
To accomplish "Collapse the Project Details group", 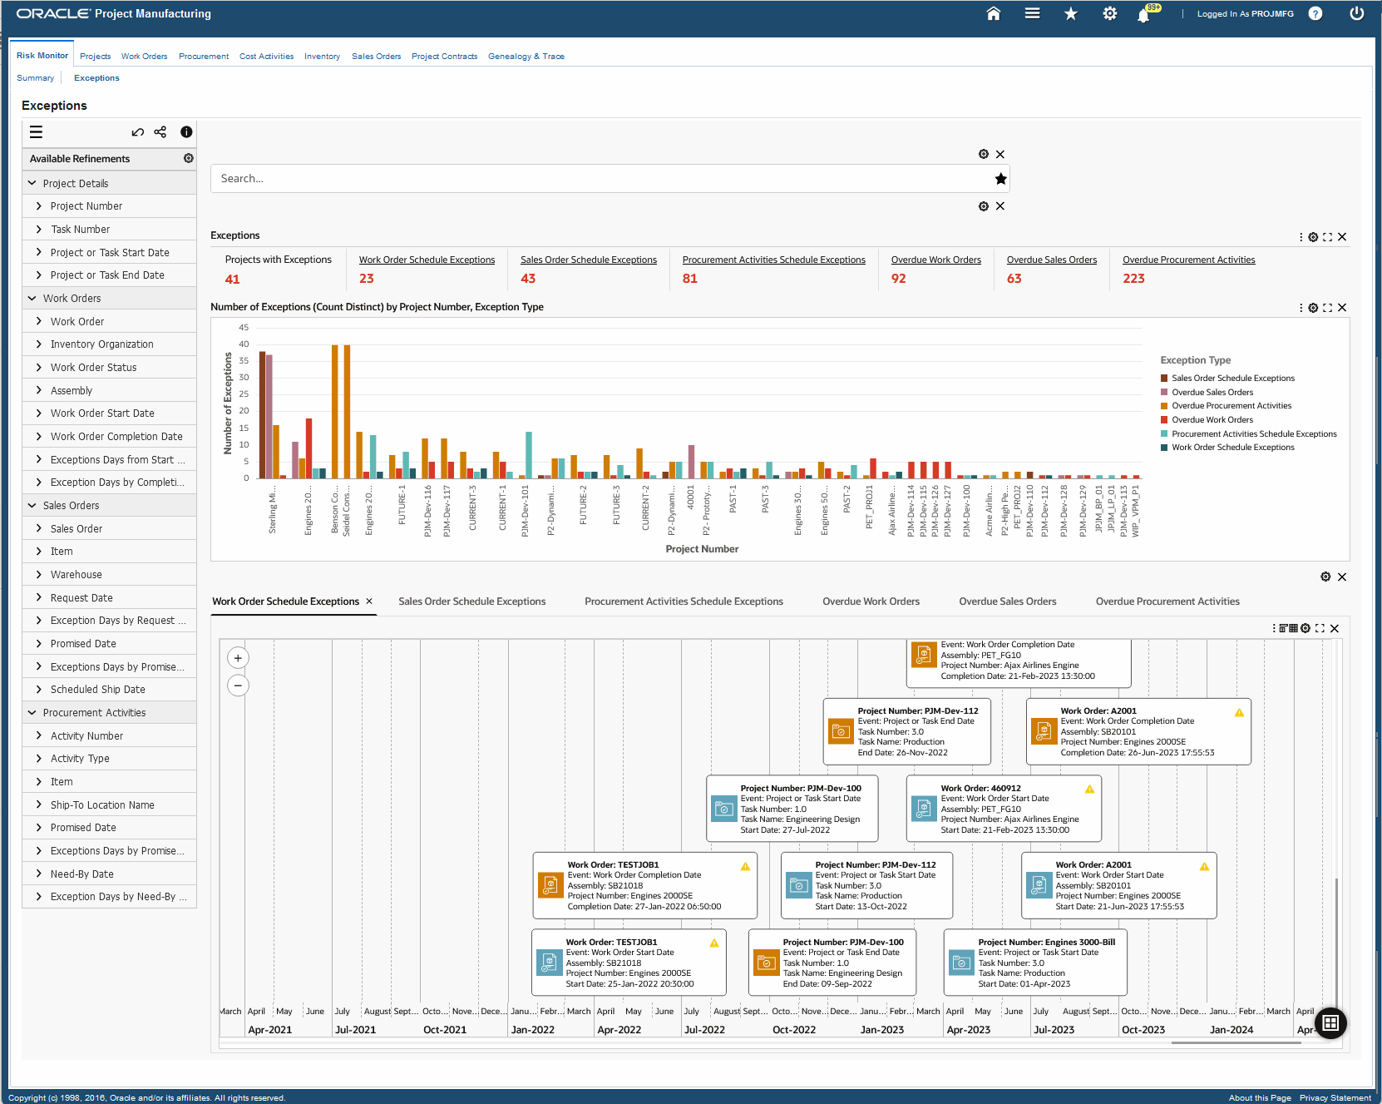I will point(32,183).
